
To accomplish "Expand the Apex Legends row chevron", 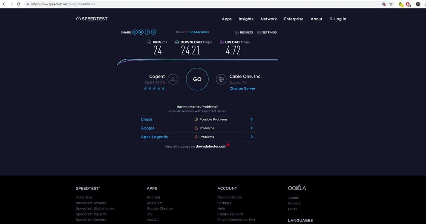I will coord(252,137).
